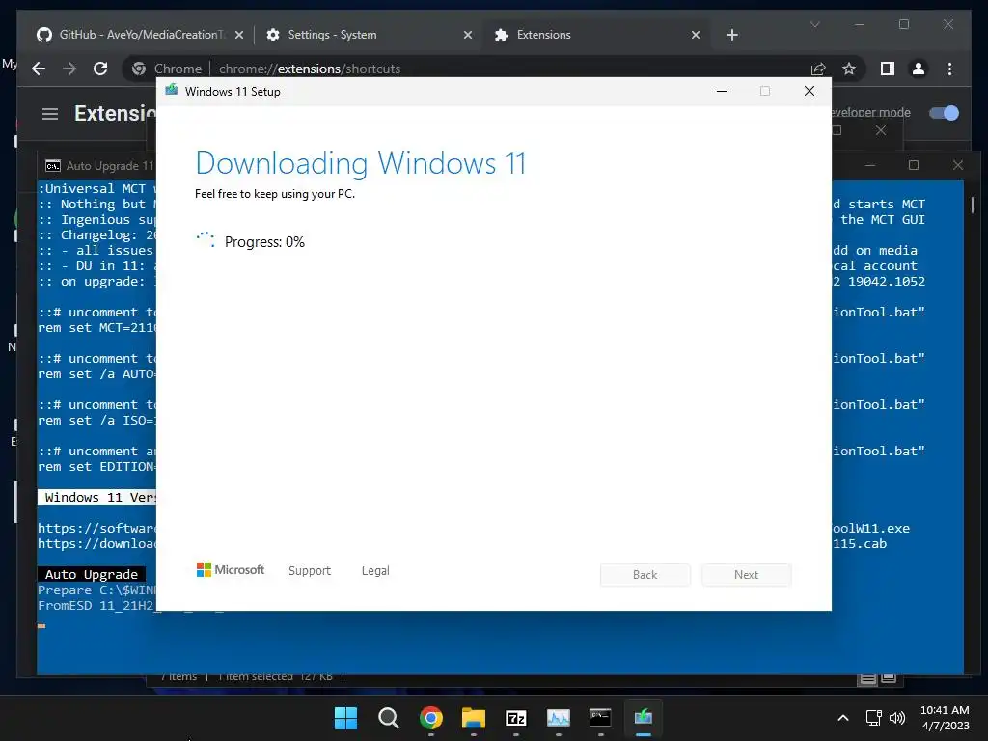The width and height of the screenshot is (988, 741).
Task: Show hidden system tray icons
Action: pyautogui.click(x=843, y=718)
